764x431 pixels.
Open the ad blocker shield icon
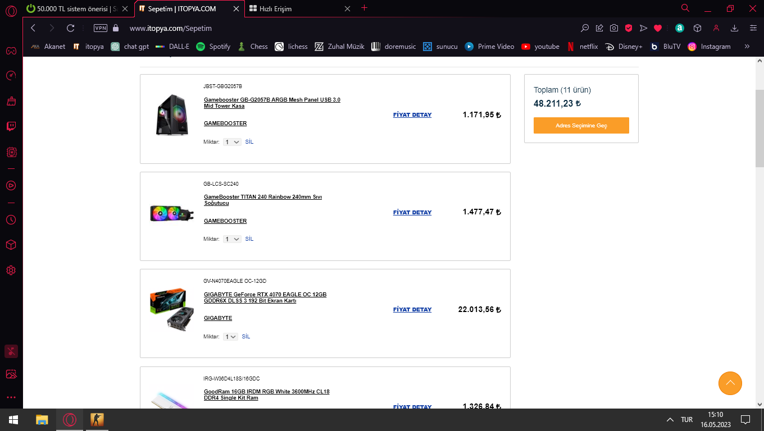(629, 28)
